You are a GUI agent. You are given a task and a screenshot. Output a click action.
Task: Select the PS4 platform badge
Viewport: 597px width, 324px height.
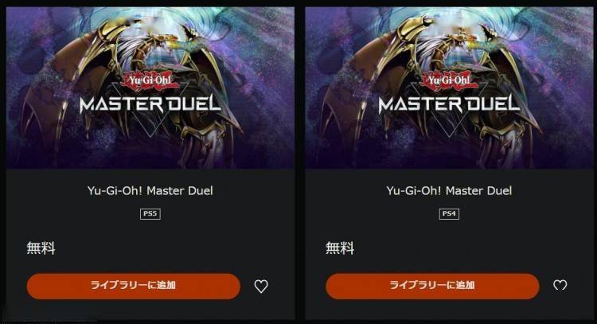tap(449, 214)
